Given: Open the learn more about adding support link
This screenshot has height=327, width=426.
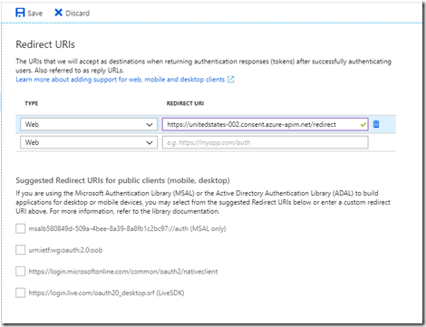Looking at the screenshot, I should pyautogui.click(x=121, y=80).
